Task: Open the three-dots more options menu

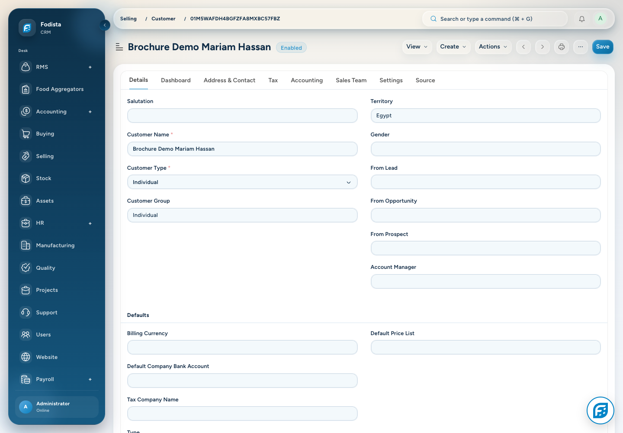Action: [581, 47]
